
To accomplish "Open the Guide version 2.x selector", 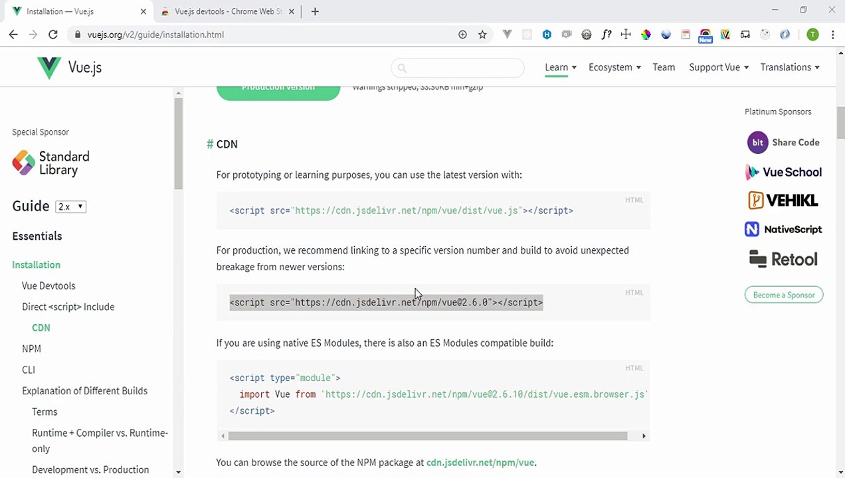I will (71, 206).
